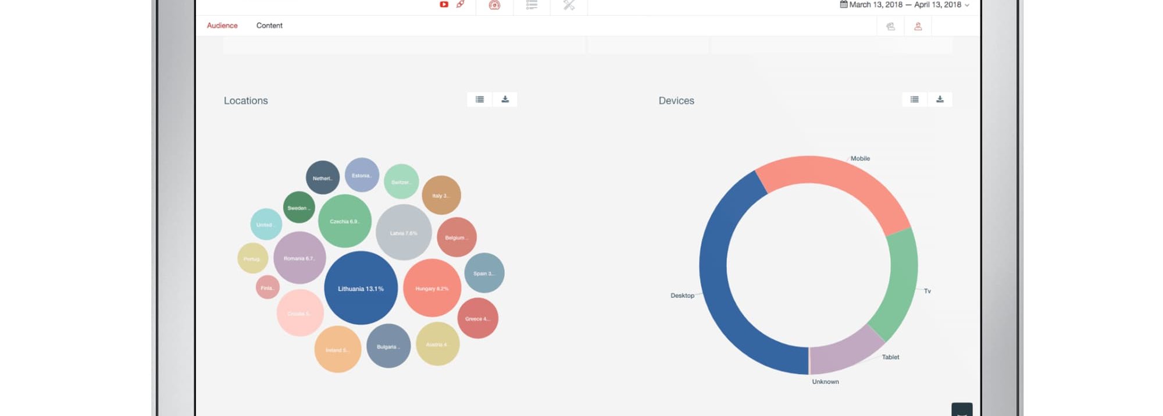The image size is (1163, 416).
Task: Download the Locations chart data
Action: tap(505, 99)
